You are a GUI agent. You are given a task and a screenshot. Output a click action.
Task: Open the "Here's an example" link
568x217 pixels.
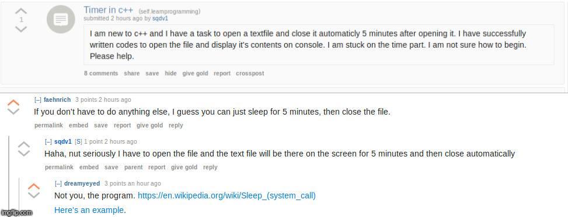pyautogui.click(x=89, y=210)
